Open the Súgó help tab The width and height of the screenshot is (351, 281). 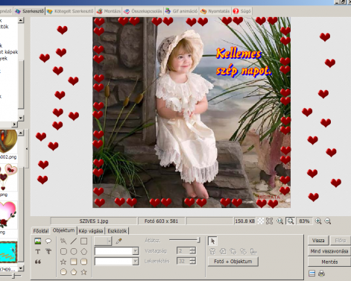tap(242, 11)
